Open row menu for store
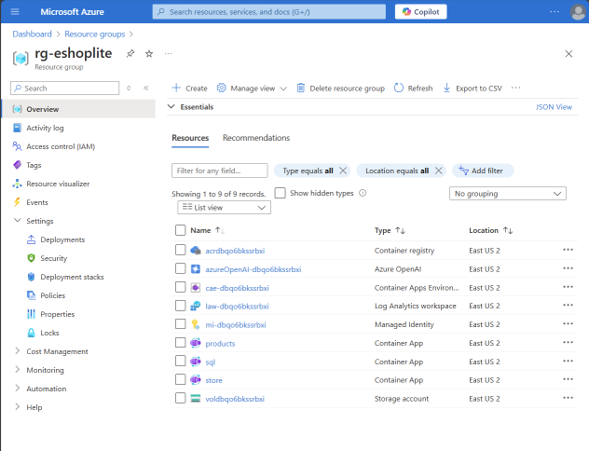 click(x=568, y=379)
